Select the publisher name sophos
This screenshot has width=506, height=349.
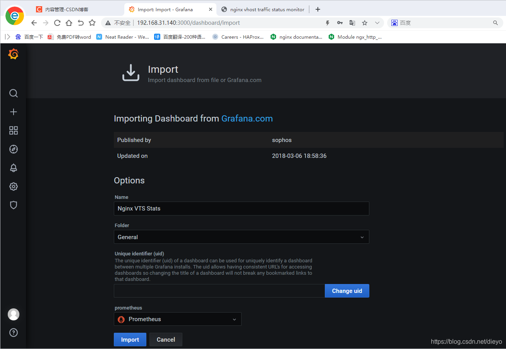pos(282,140)
